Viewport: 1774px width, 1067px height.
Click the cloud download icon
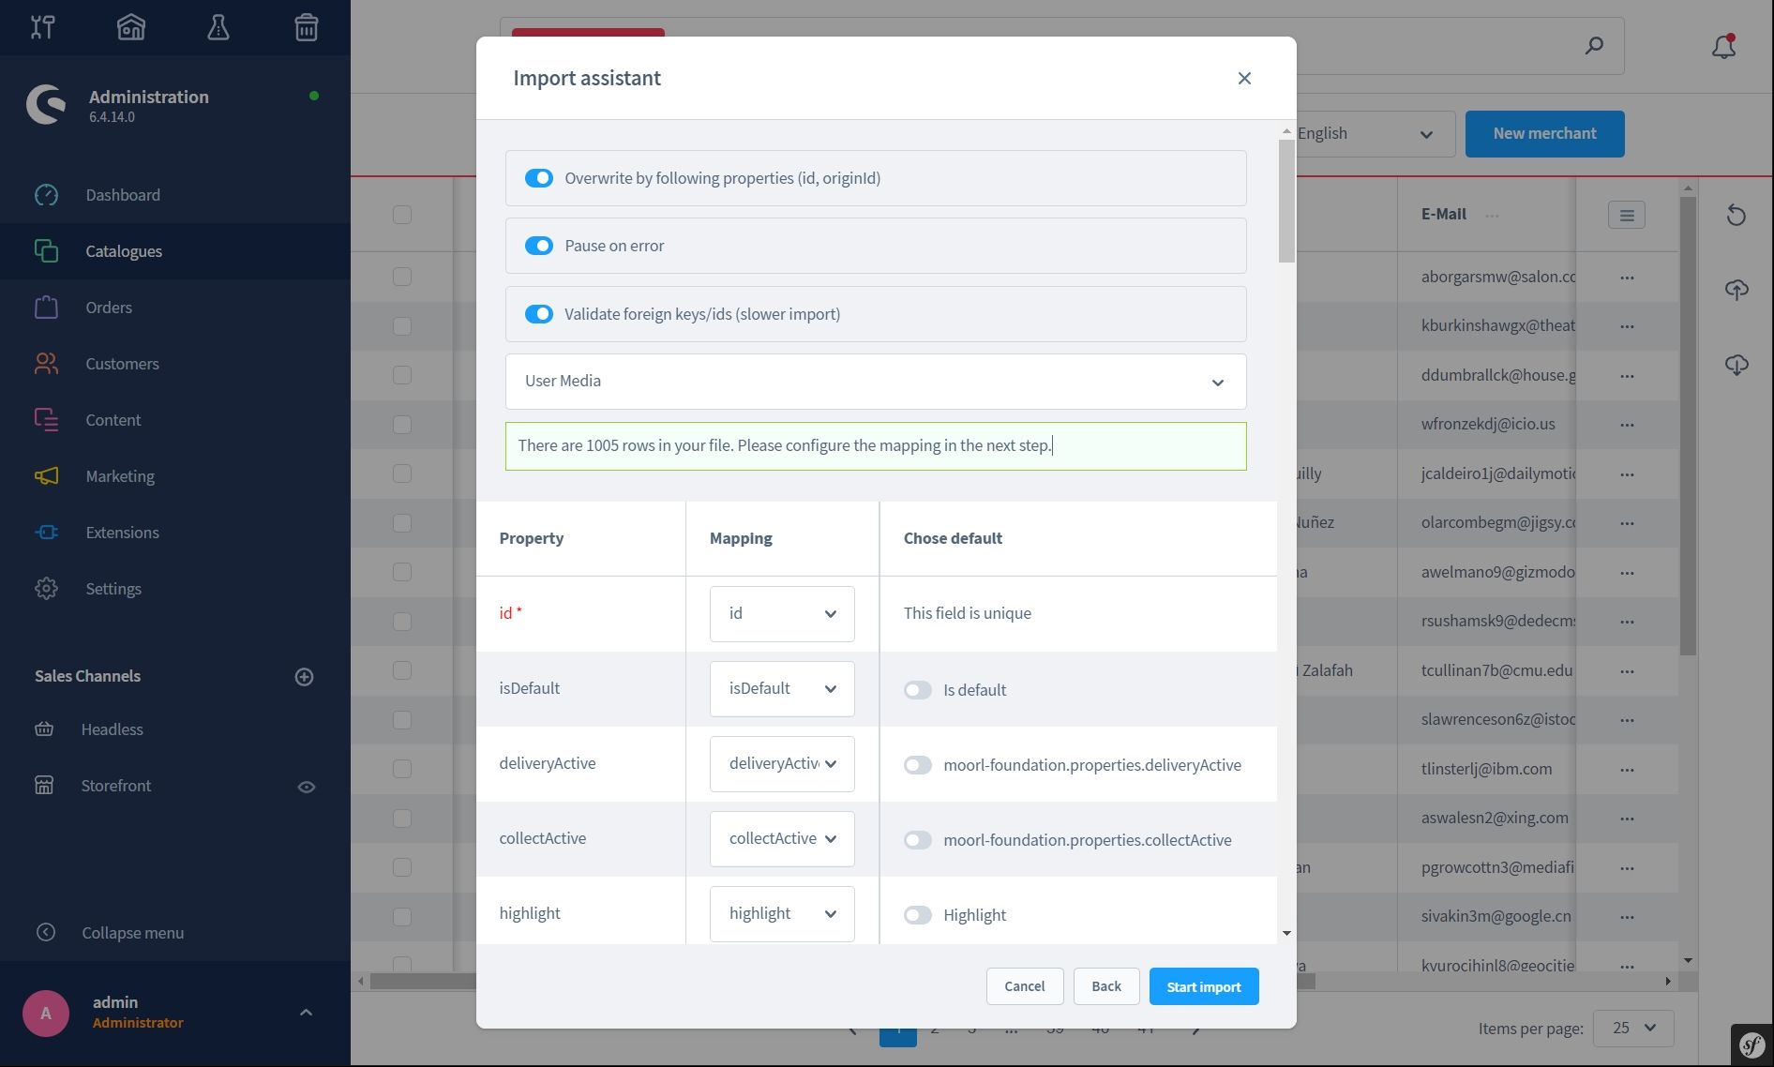[x=1736, y=365]
